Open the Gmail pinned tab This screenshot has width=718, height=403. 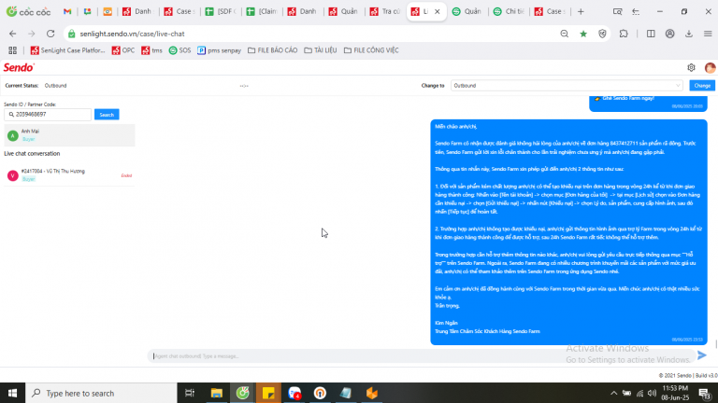(67, 11)
